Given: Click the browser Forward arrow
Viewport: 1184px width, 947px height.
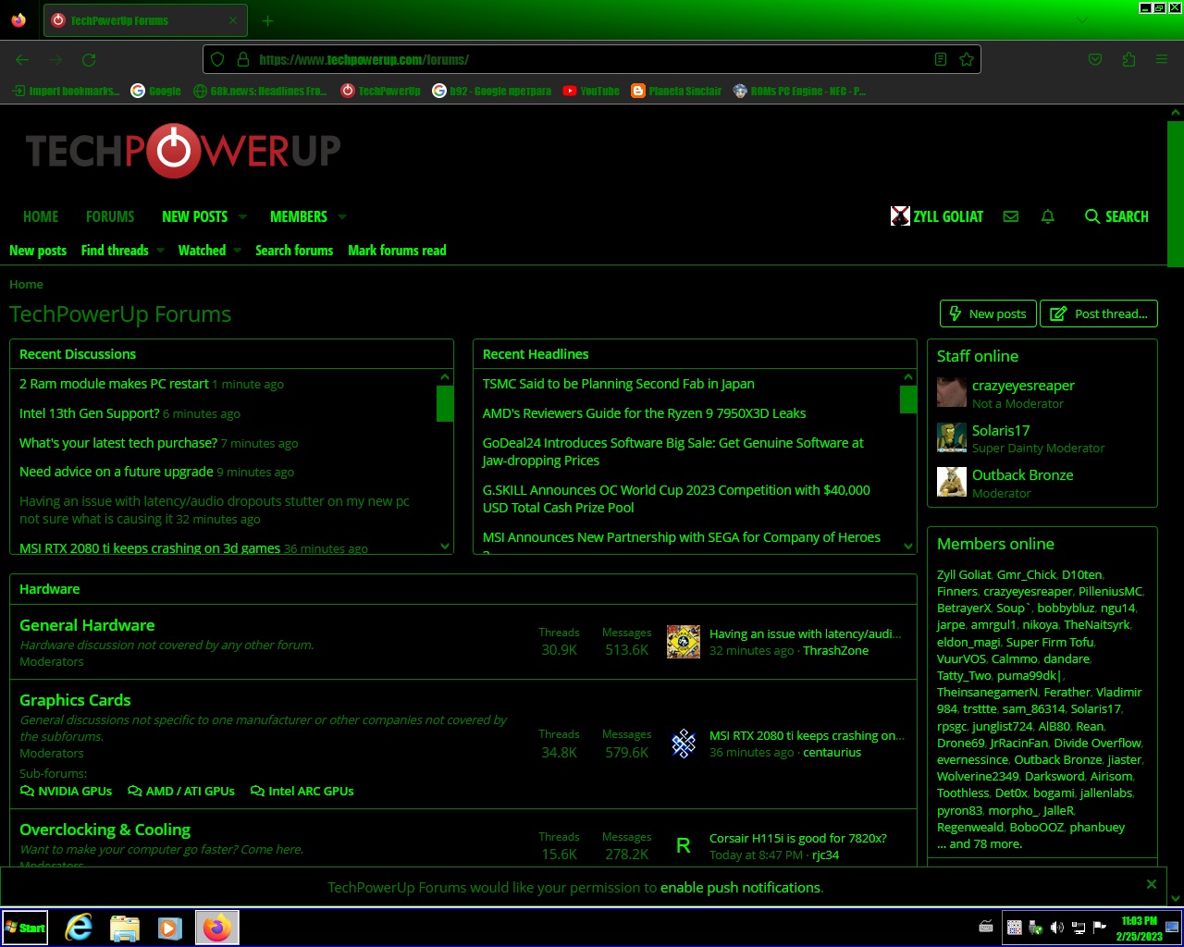Looking at the screenshot, I should click(55, 59).
